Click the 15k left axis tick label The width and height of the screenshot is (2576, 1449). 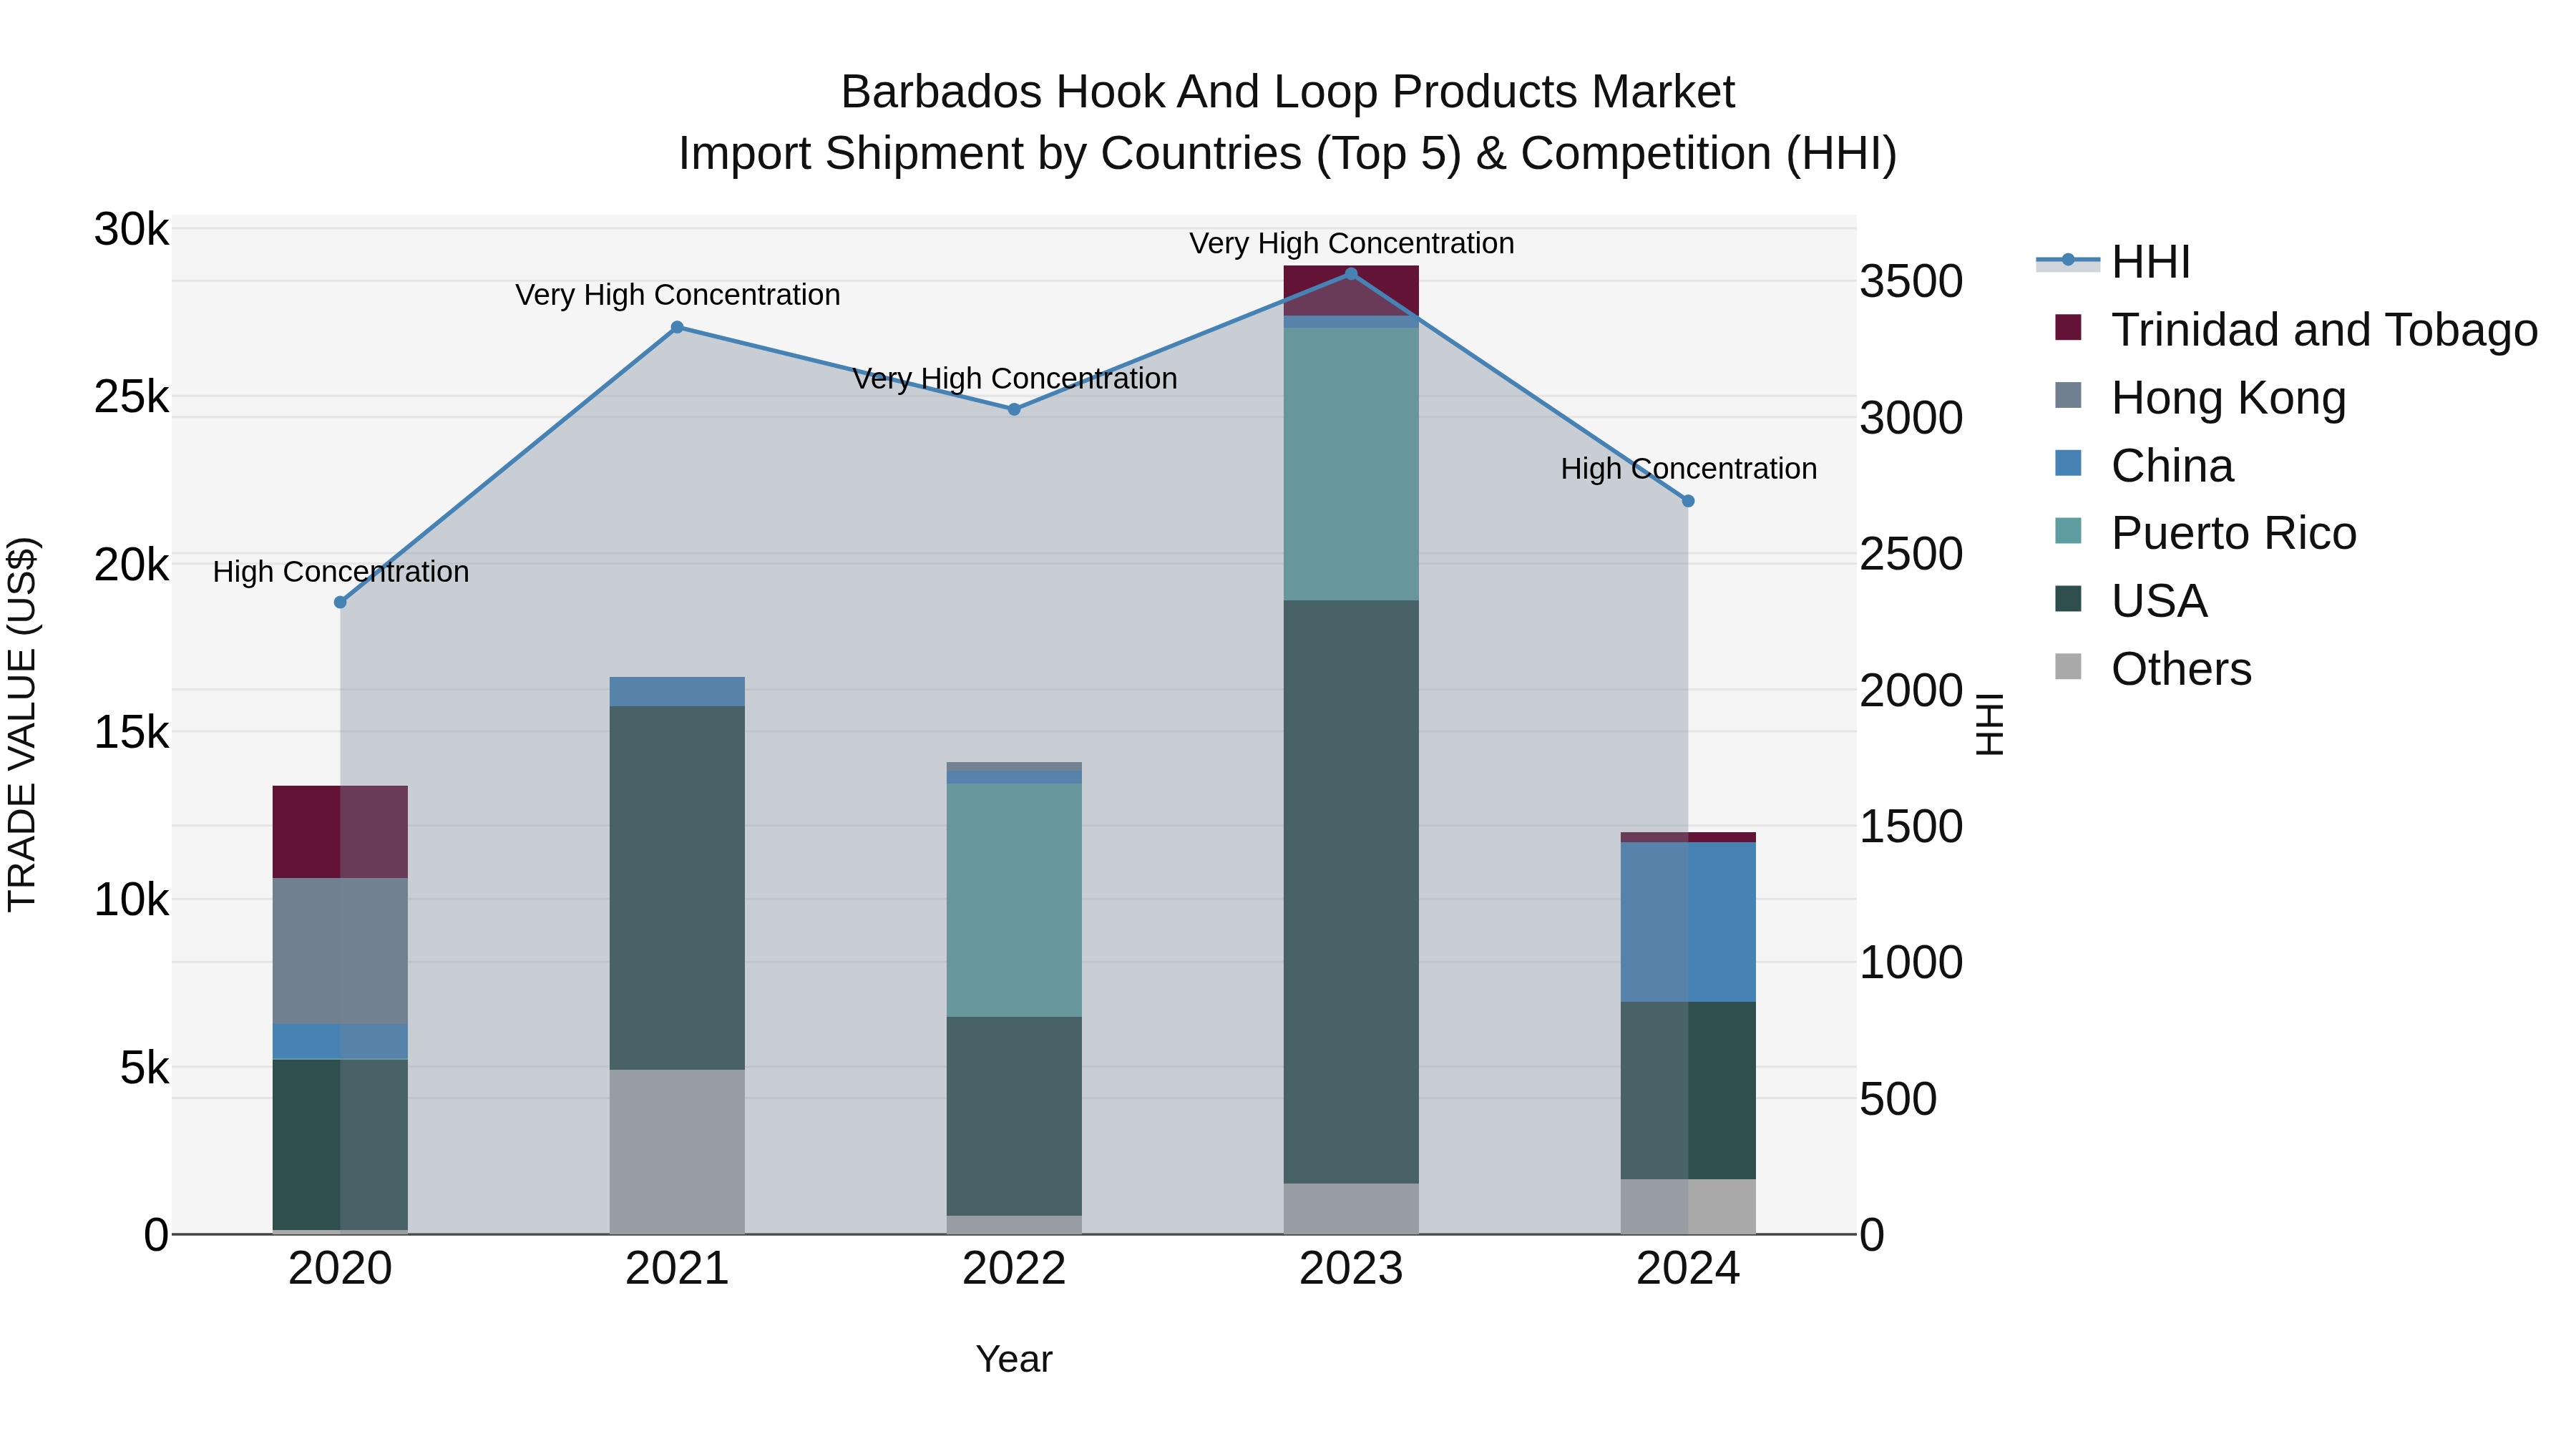coord(131,733)
